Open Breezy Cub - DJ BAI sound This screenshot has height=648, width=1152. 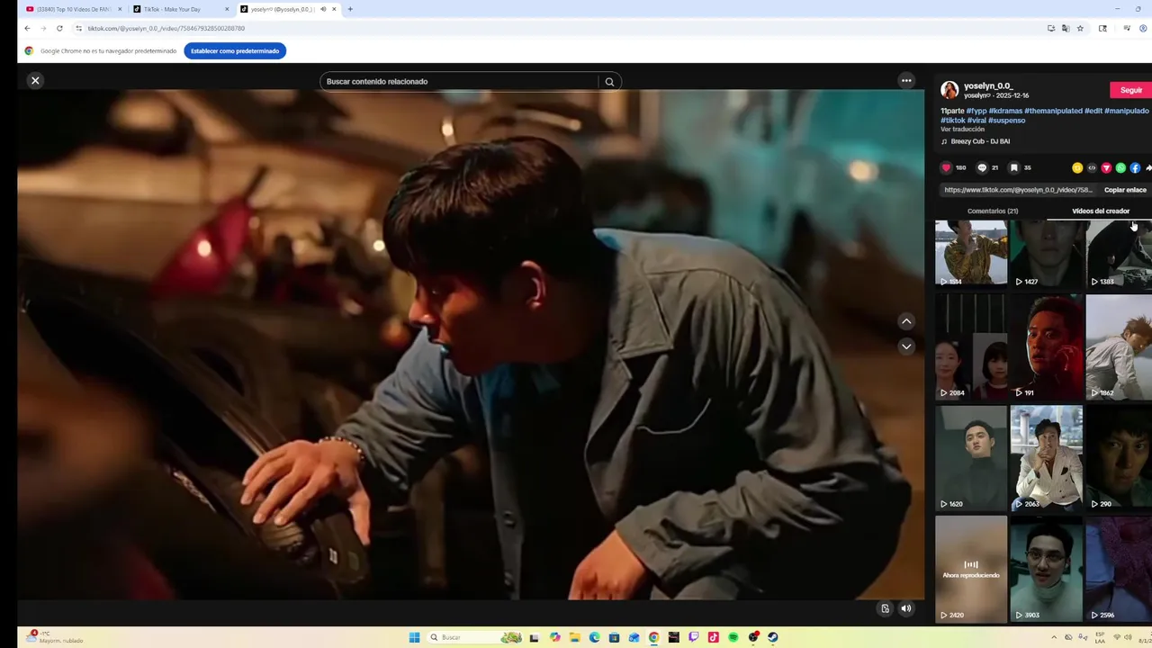979,141
